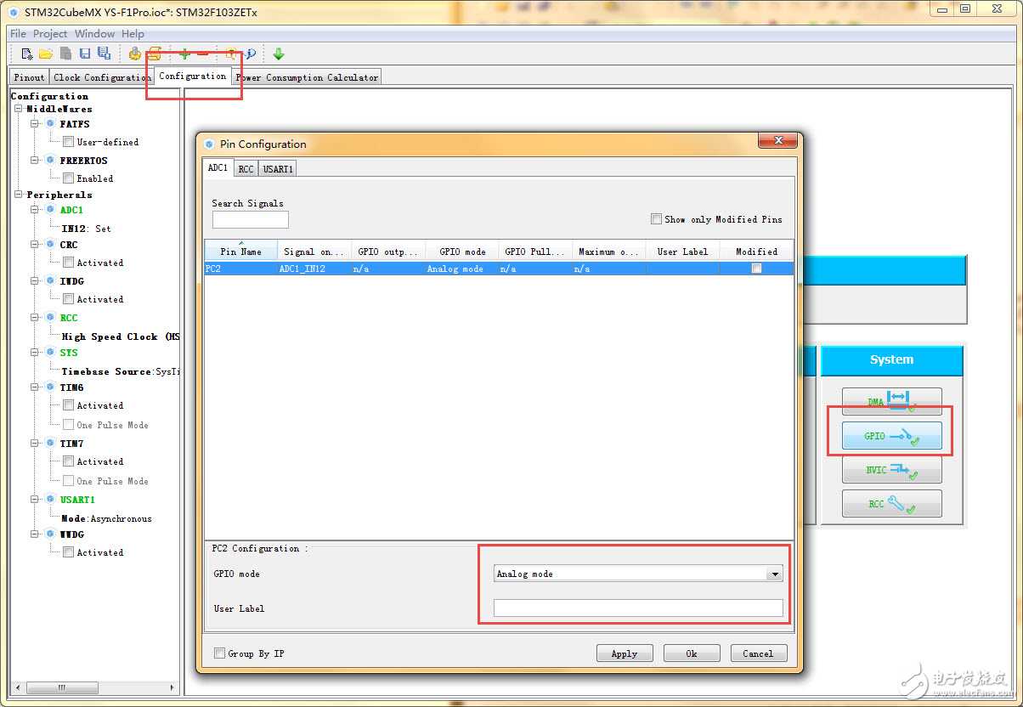Click the green download arrow icon
The width and height of the screenshot is (1023, 707).
(x=278, y=54)
